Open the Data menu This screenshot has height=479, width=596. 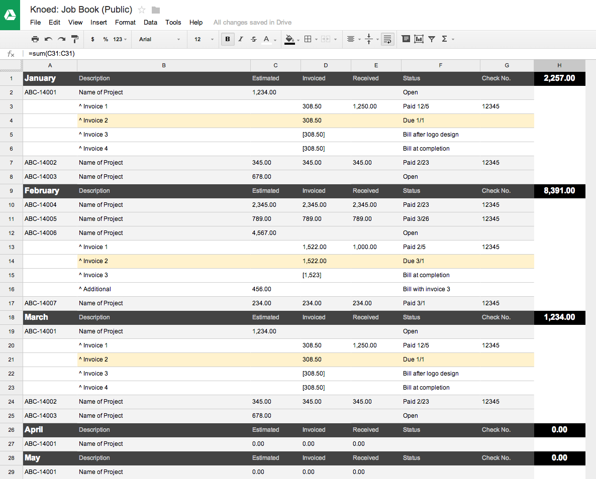(150, 22)
